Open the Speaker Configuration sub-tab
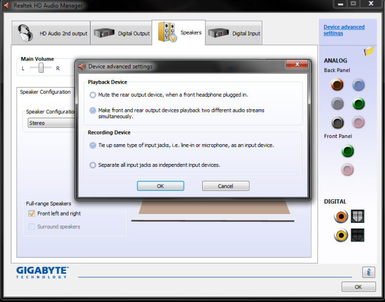 pyautogui.click(x=46, y=92)
